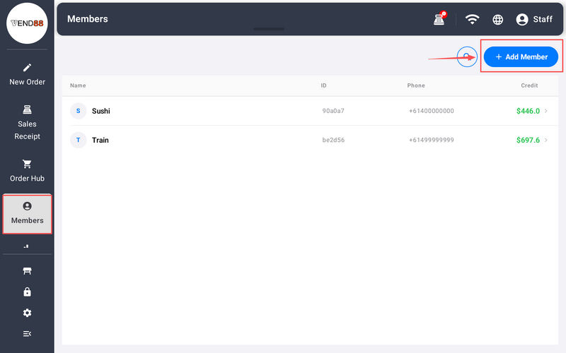Click the header drag handle bar
Image resolution: width=566 pixels, height=353 pixels.
(x=269, y=29)
